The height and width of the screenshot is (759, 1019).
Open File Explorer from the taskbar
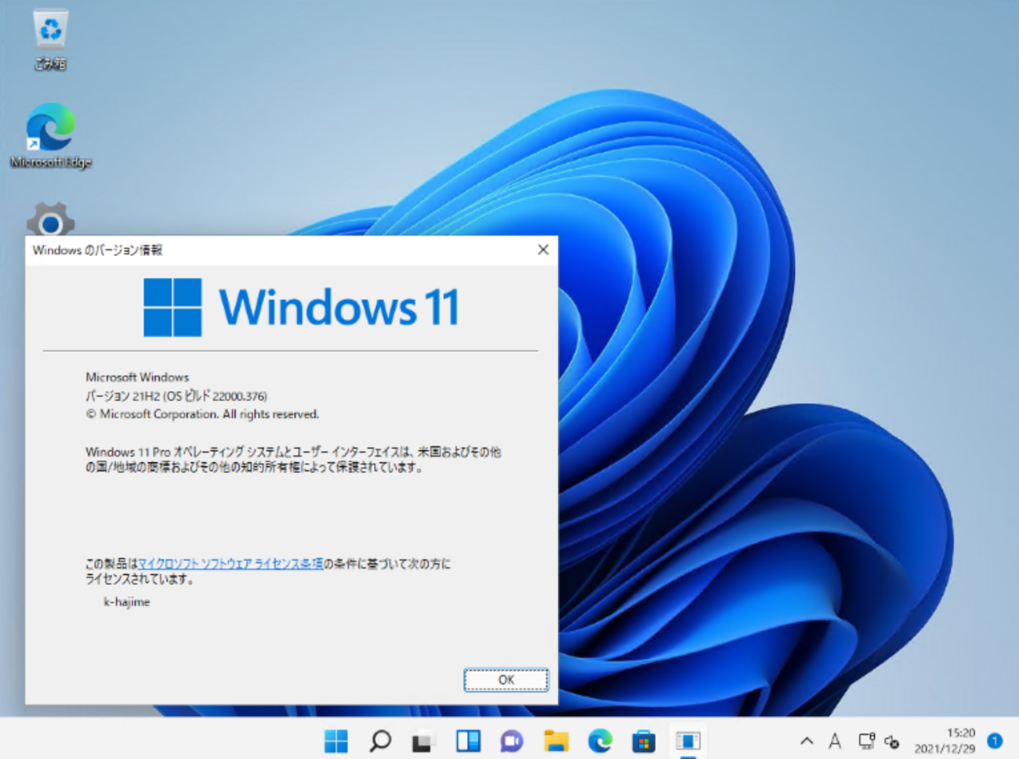point(556,740)
